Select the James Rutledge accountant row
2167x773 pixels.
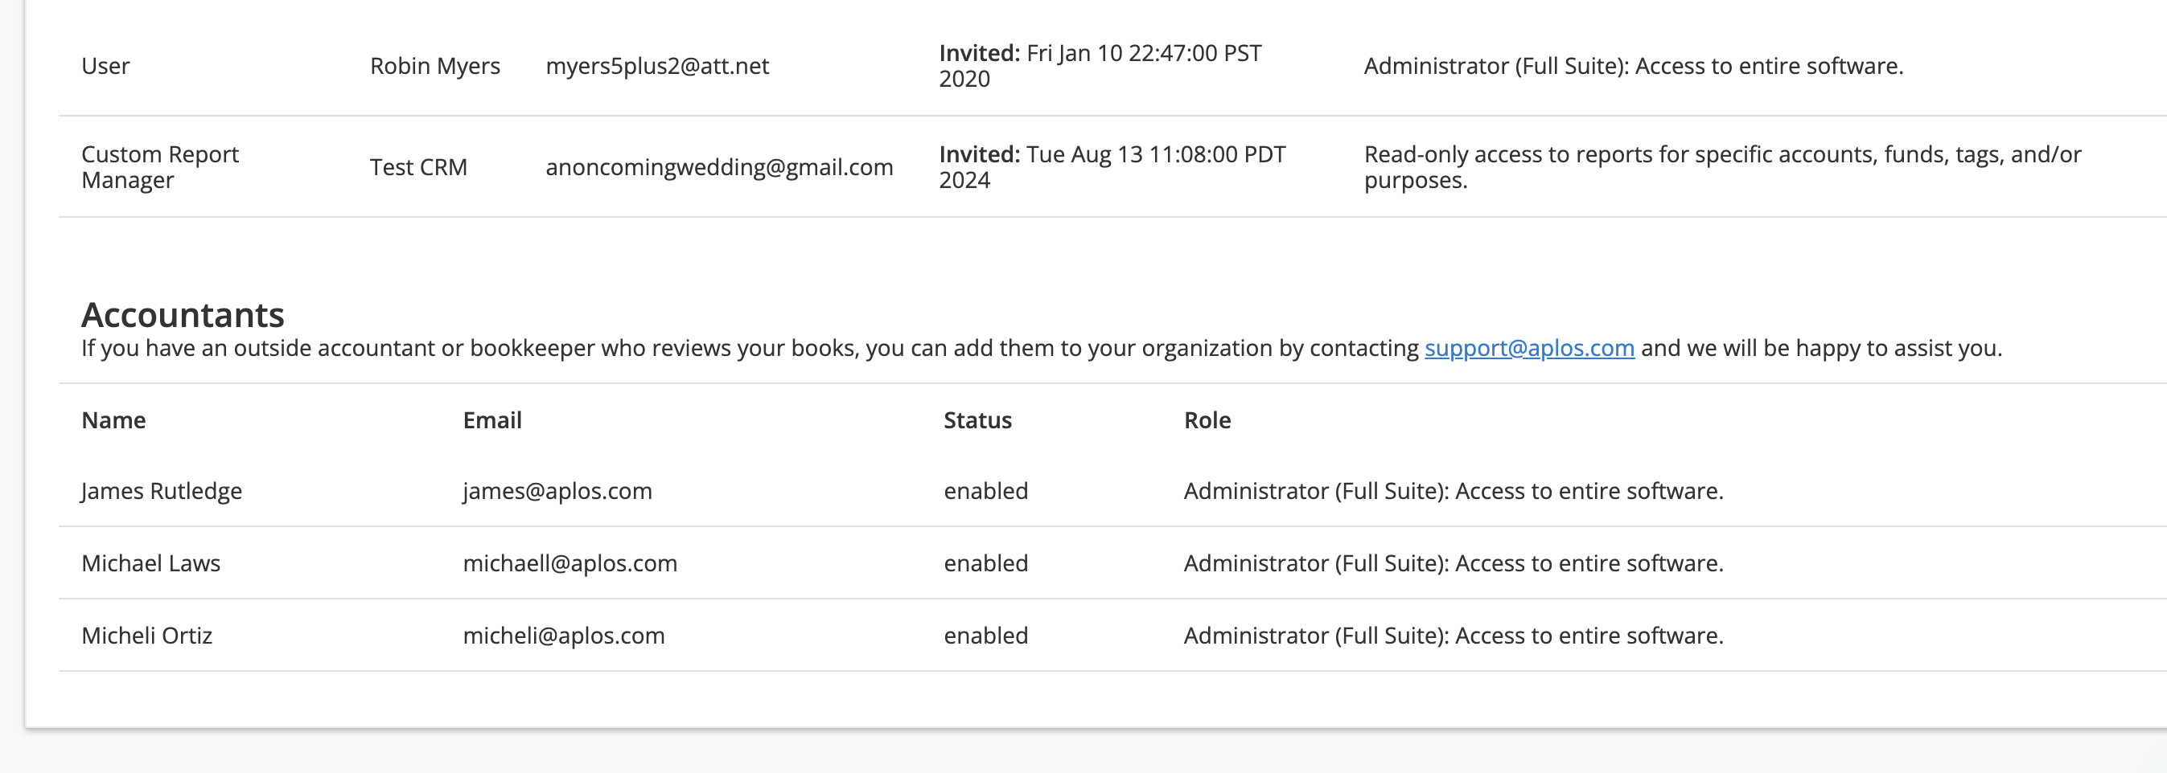point(162,491)
